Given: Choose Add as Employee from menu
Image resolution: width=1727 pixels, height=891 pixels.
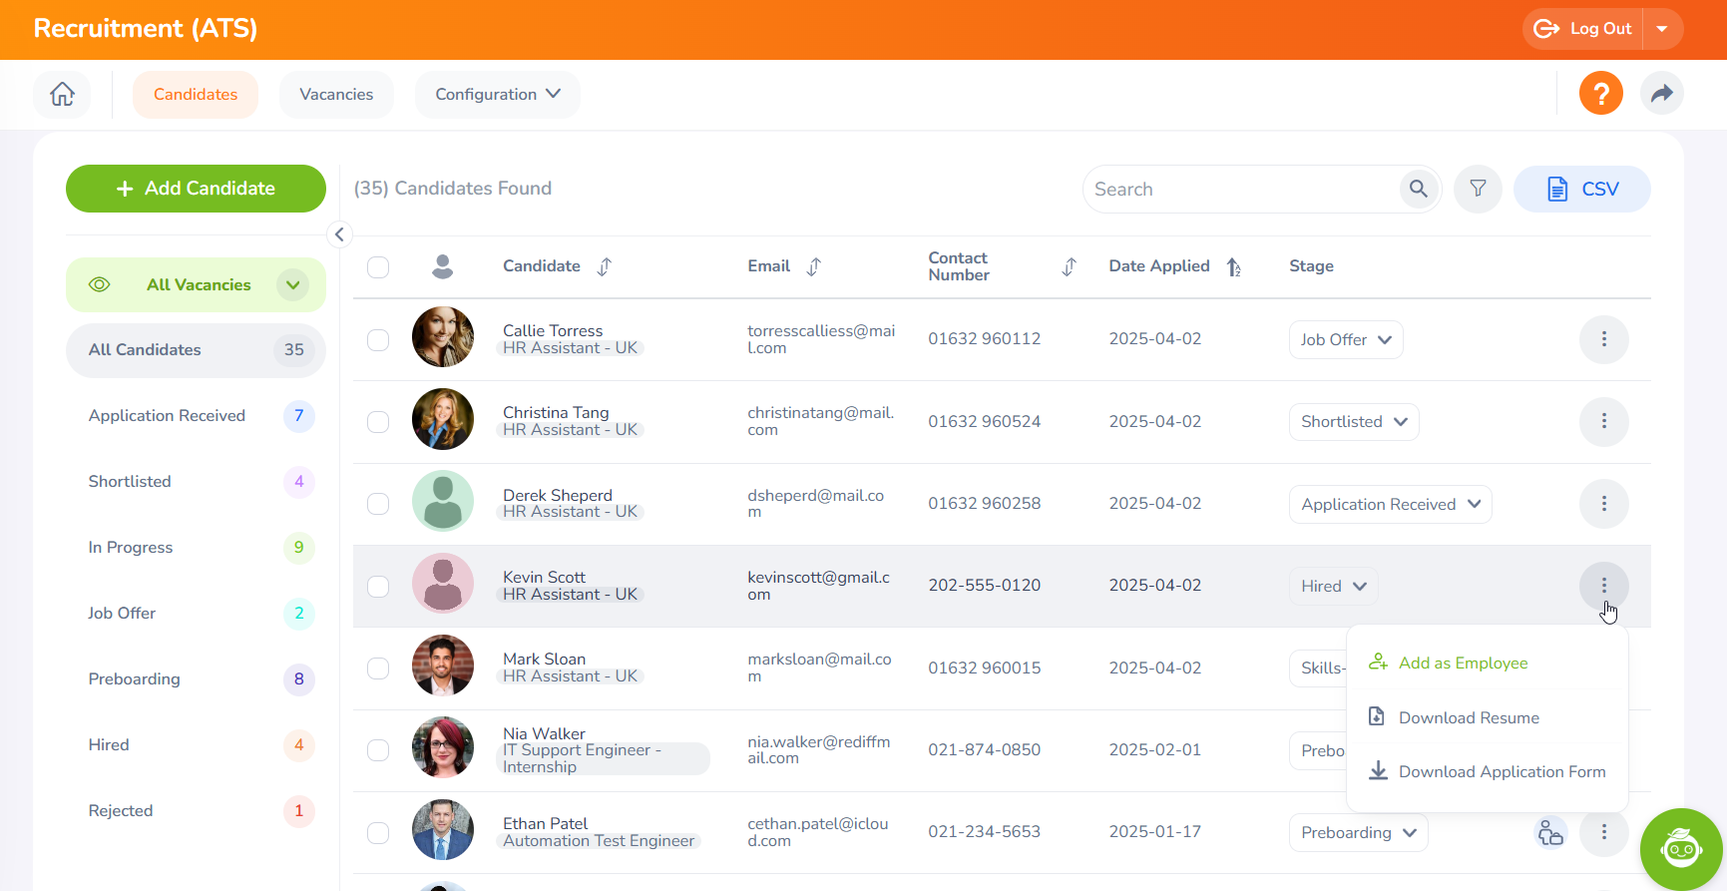Looking at the screenshot, I should [x=1462, y=664].
